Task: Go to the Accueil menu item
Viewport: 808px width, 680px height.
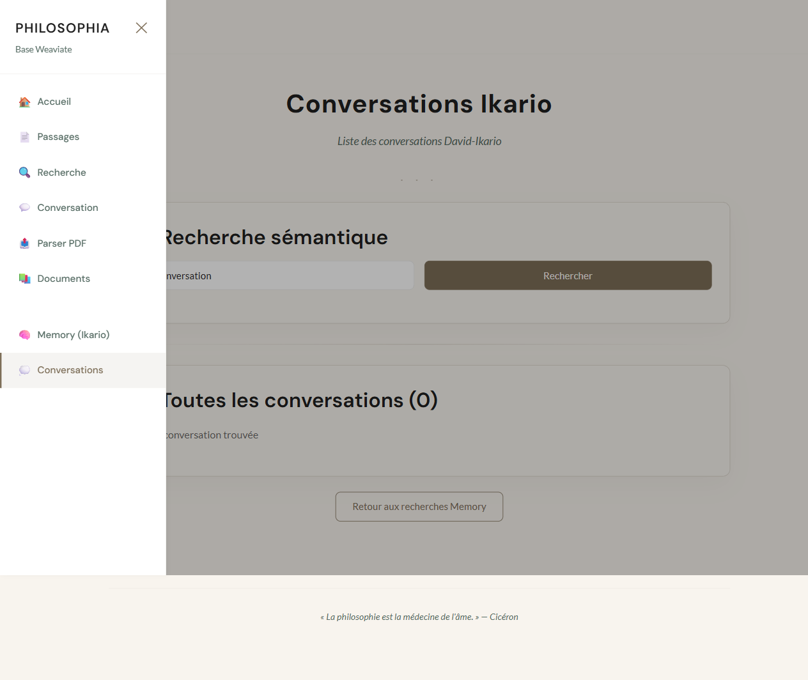Action: coord(54,102)
